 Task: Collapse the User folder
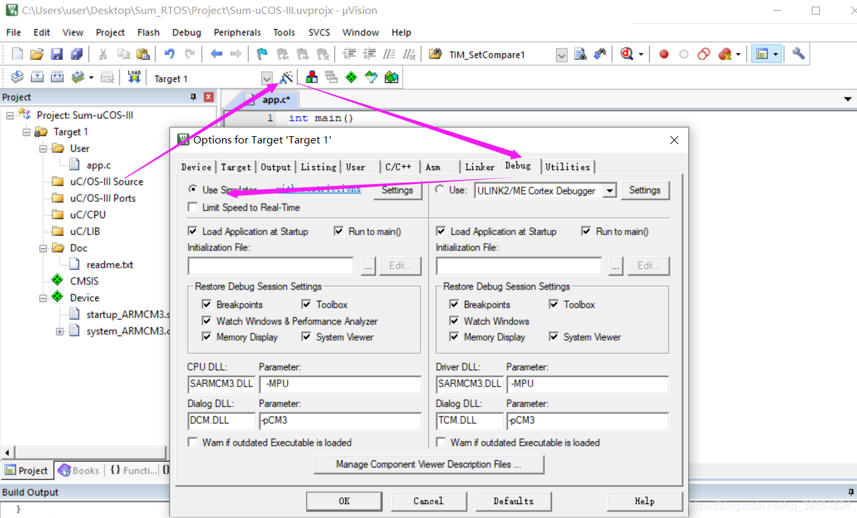point(43,148)
